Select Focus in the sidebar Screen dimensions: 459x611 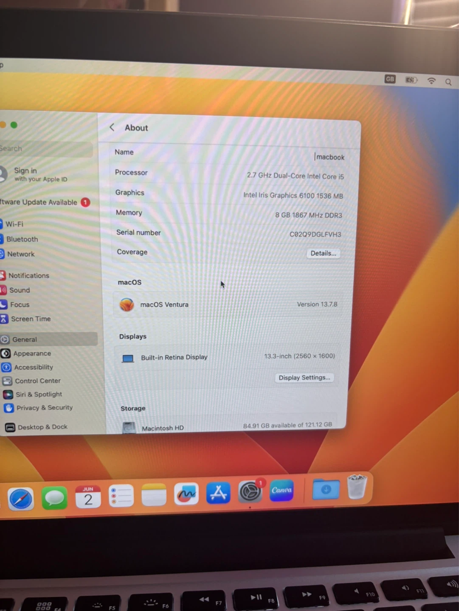pyautogui.click(x=20, y=305)
